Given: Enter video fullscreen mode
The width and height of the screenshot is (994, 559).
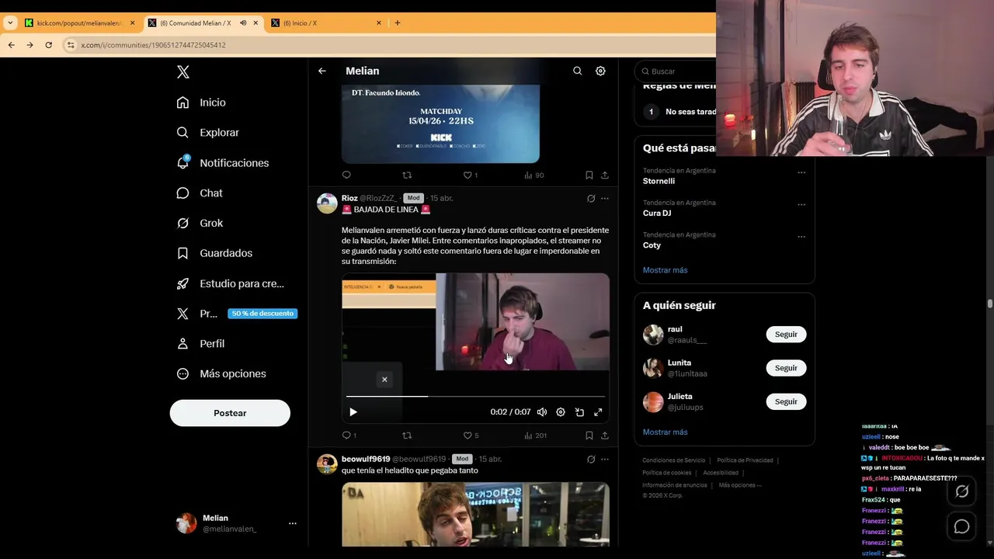Looking at the screenshot, I should (x=598, y=412).
